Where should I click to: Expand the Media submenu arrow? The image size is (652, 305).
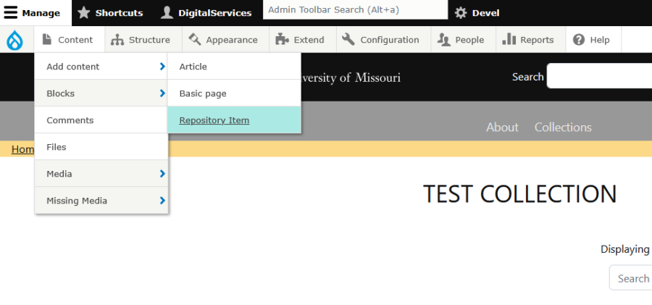pos(162,174)
